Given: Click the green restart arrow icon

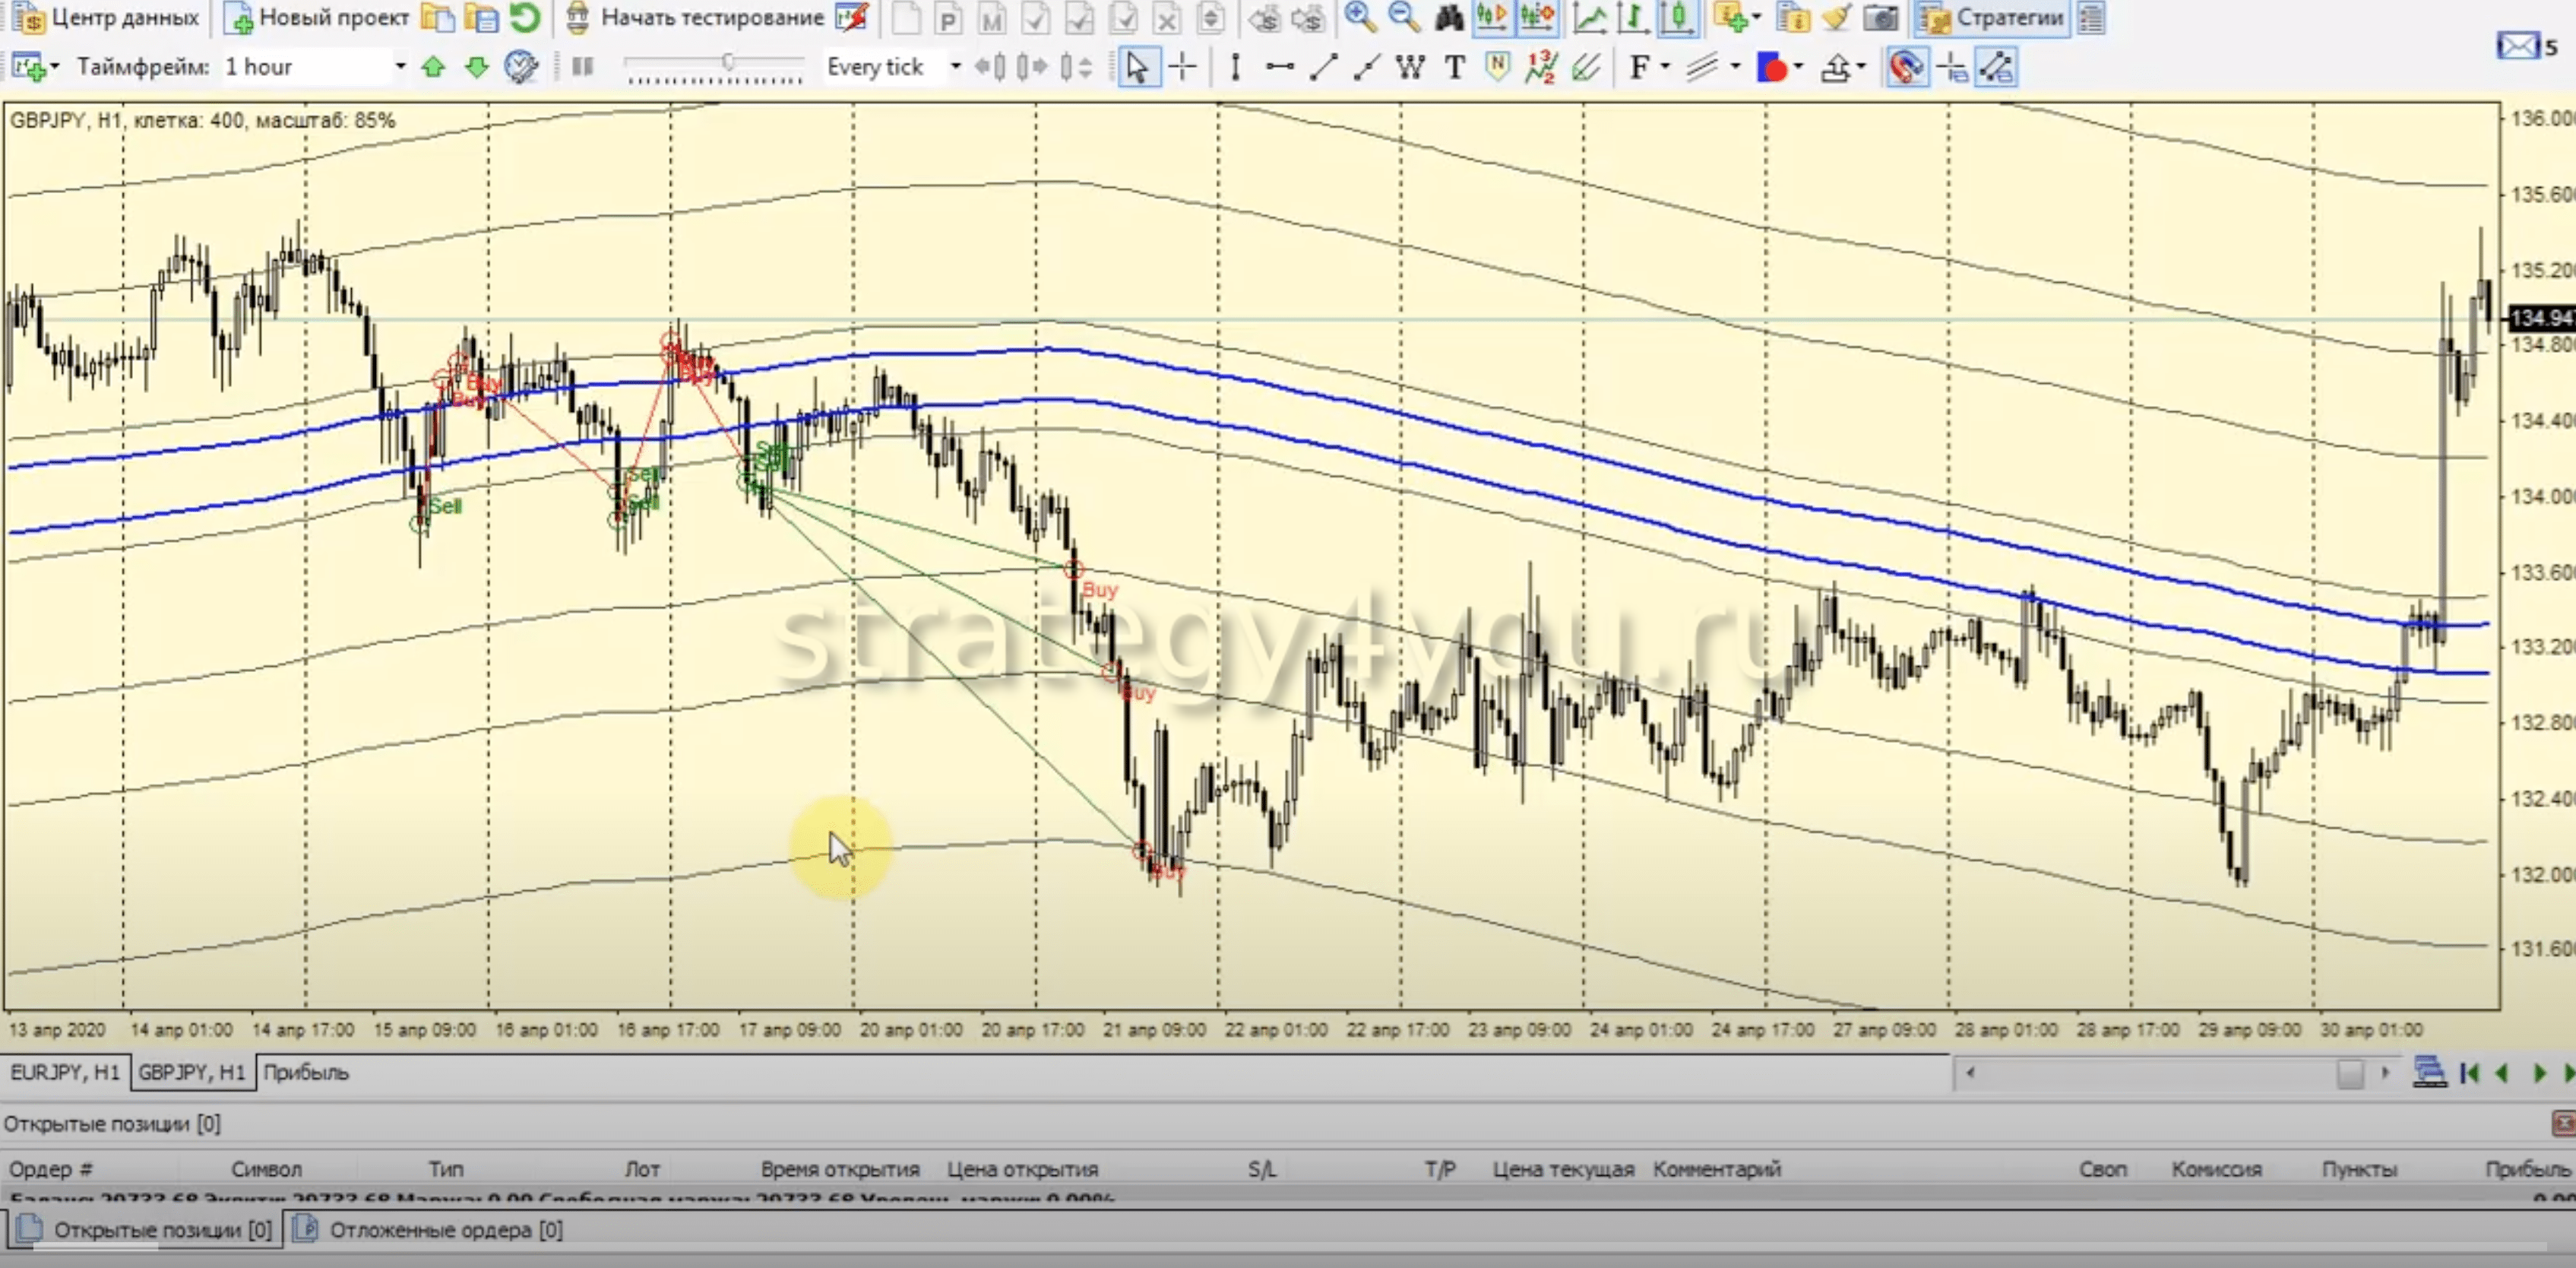Looking at the screenshot, I should click(x=524, y=17).
